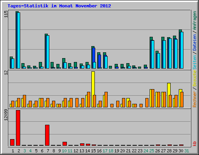The width and height of the screenshot is (199, 155).
Task: Click green day '24' on the x-axis
Action: tap(146, 151)
